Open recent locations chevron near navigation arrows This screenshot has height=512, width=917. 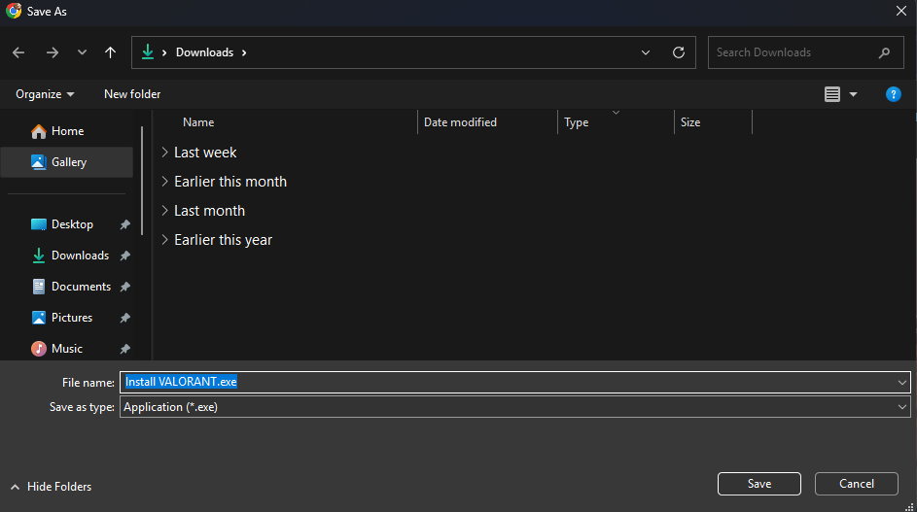click(82, 52)
